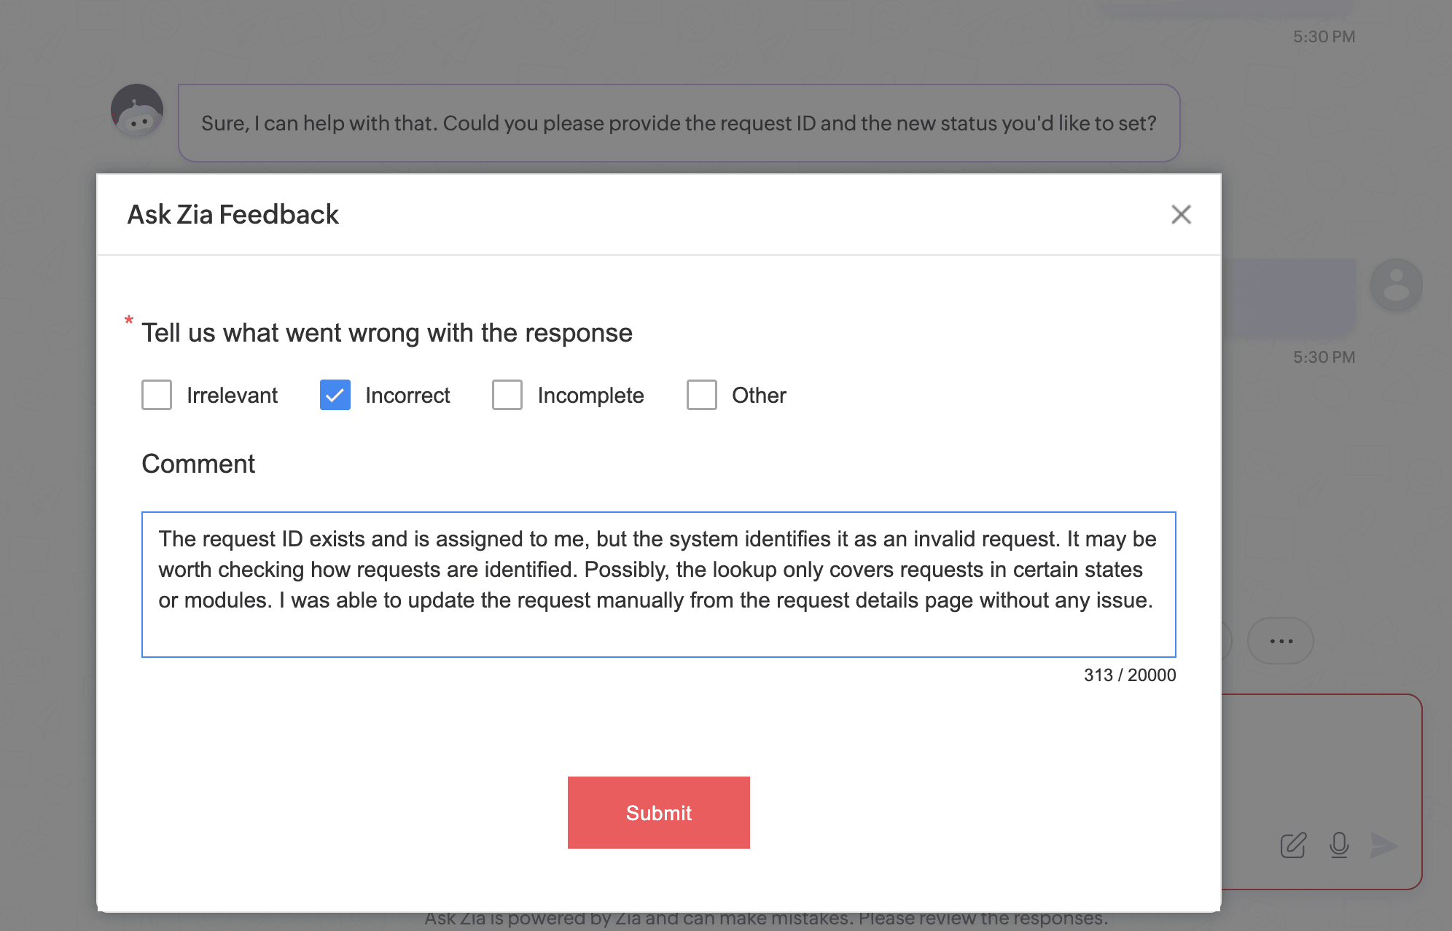
Task: Select the Other checkbox
Action: [702, 395]
